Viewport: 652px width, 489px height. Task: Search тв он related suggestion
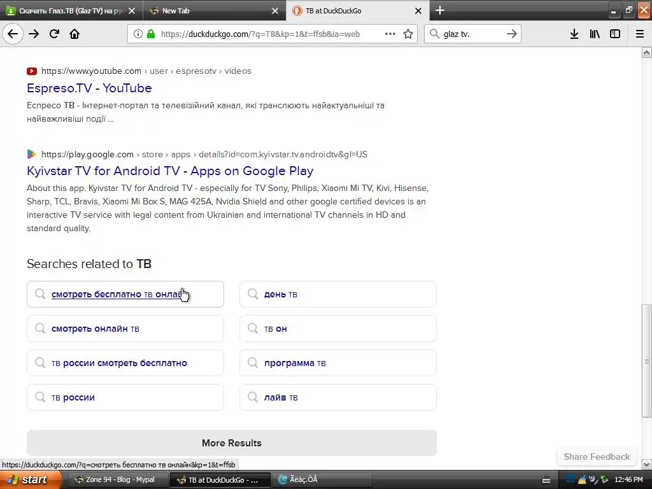[x=338, y=329]
